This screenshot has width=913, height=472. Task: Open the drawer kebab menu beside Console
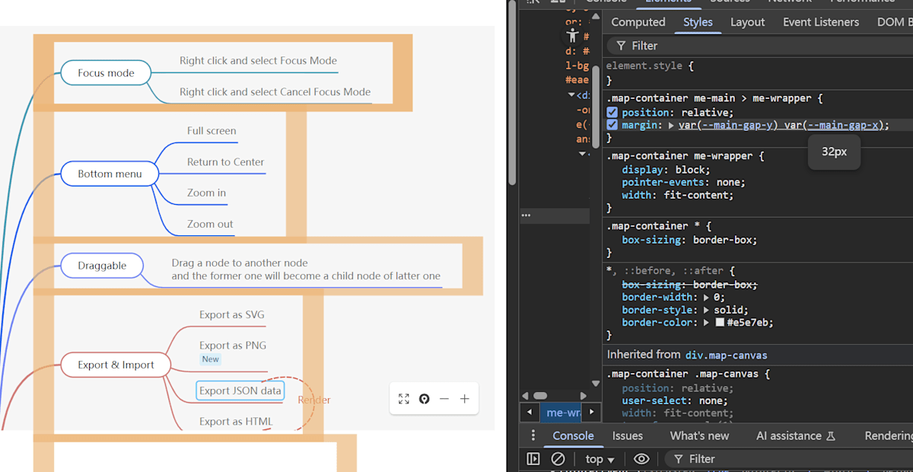[x=533, y=435]
